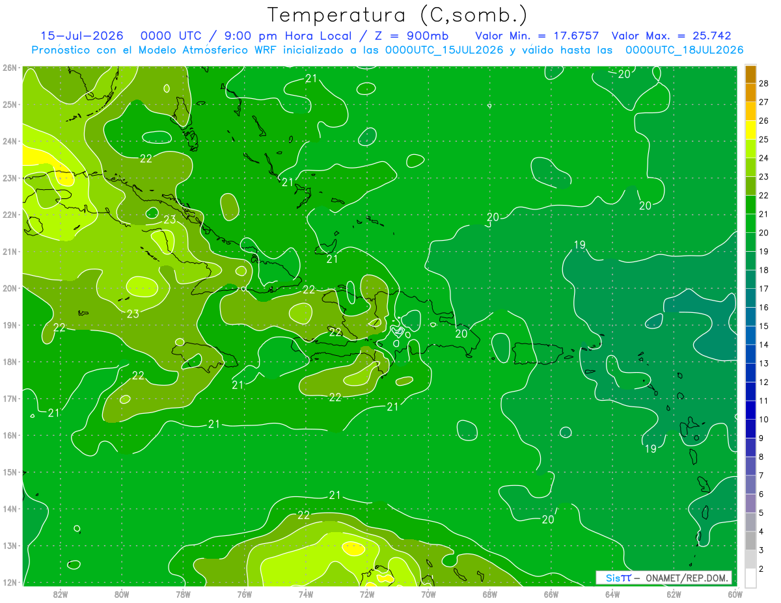Click the legend value '12'
Viewport: 781px width, 603px height.
tap(764, 382)
